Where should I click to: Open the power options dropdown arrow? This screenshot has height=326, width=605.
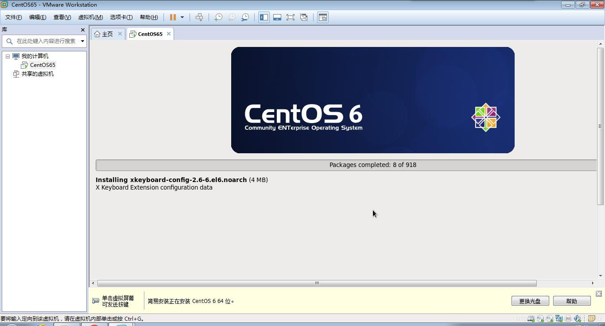[x=182, y=17]
